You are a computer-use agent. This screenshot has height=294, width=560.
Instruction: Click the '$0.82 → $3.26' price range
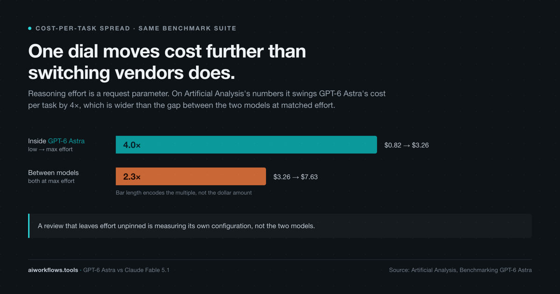point(406,145)
